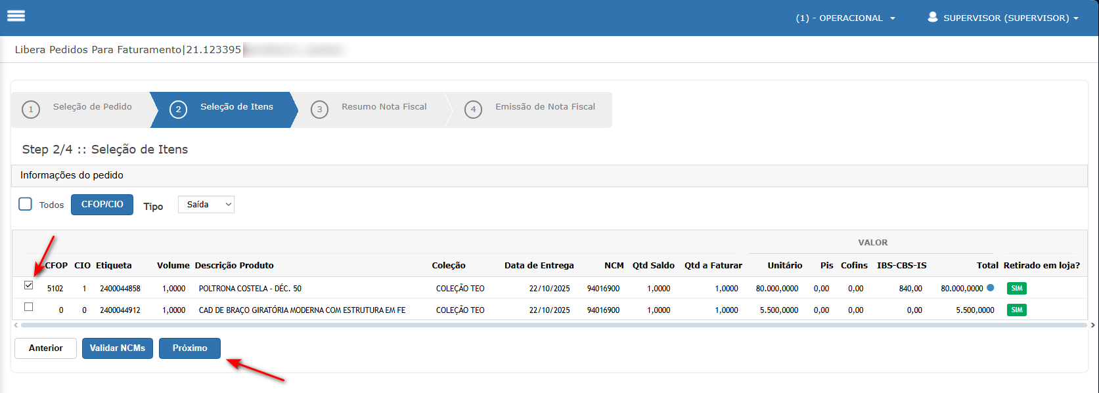Open the hamburger menu icon
Screen dimensions: 1099x393
tap(16, 16)
